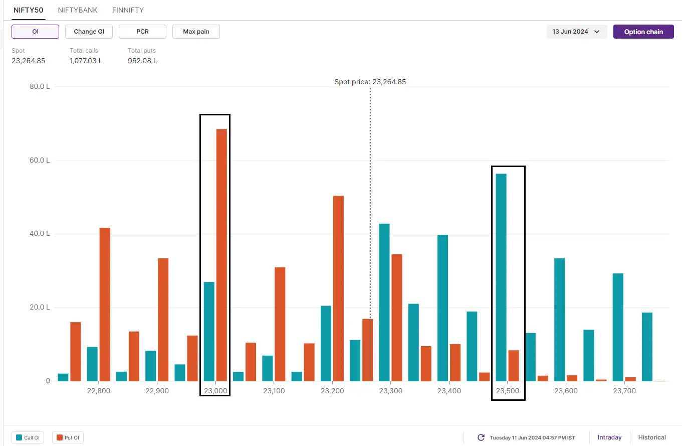Screen dimensions: 682x446
Task: Click the refresh icon beside the timestamp
Action: [481, 437]
